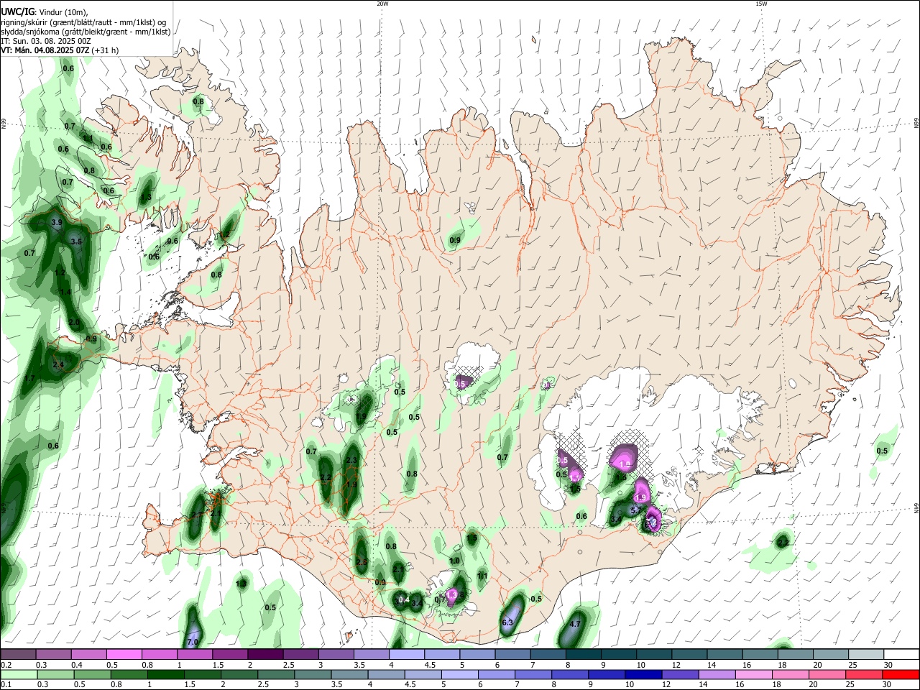Viewport: 920px width, 690px height.
Task: Pick the bright pink 0.5 swatch in the upper legend row
Action: tap(124, 655)
